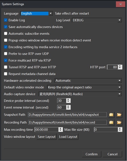Uncheck Enable Log checkbox

[6, 20]
